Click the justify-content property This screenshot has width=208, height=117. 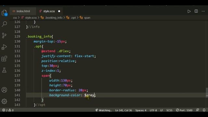[x=56, y=56]
